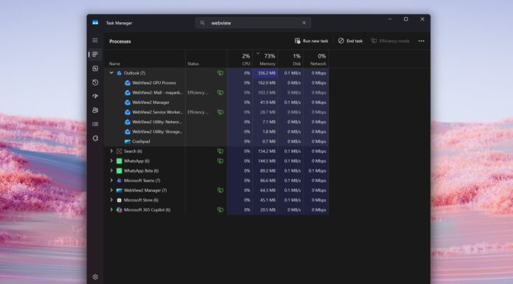This screenshot has height=284, width=513.
Task: Select the Crashpad process row
Action: click(216, 142)
